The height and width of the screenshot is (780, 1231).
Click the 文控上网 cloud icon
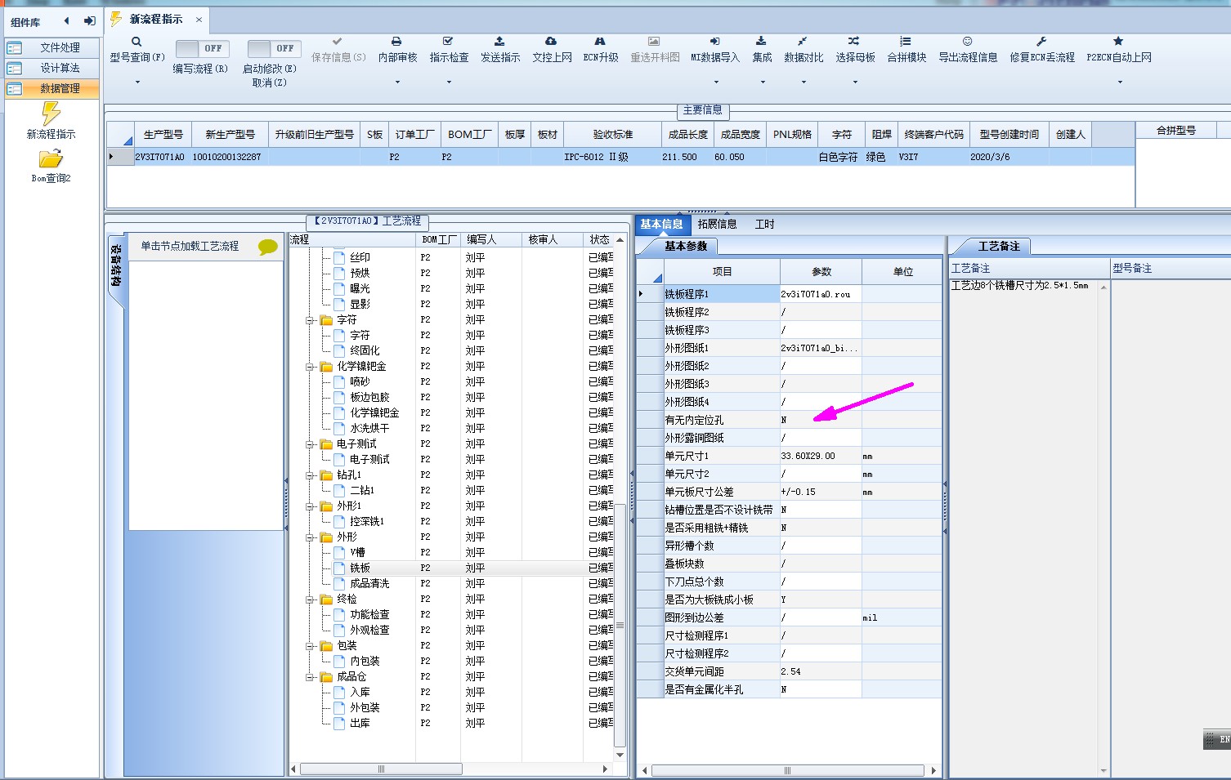[x=551, y=41]
